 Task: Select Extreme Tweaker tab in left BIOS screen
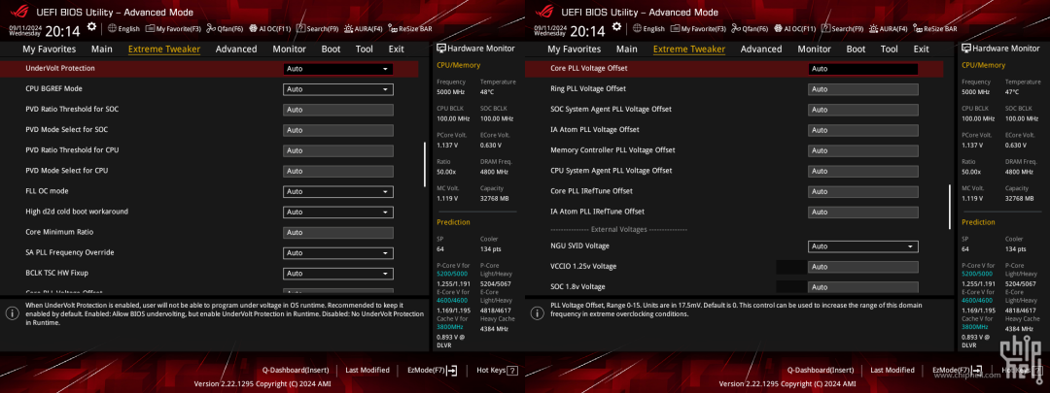[164, 49]
